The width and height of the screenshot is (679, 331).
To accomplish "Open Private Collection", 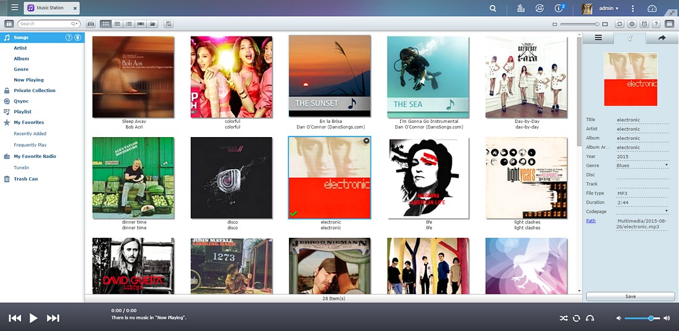I will (x=35, y=91).
